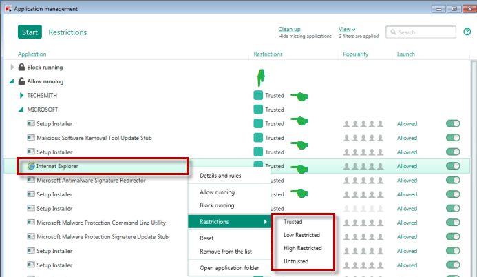
Task: Toggle launch switch for Malware Protection Signature Update Stub
Action: pos(453,236)
